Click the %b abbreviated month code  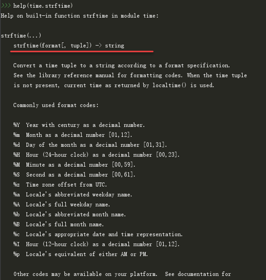(x=17, y=214)
